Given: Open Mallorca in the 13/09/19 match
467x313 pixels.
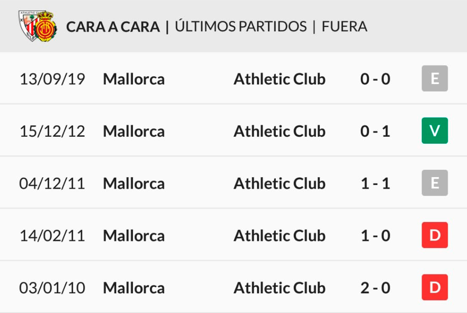Looking at the screenshot, I should pyautogui.click(x=134, y=79).
